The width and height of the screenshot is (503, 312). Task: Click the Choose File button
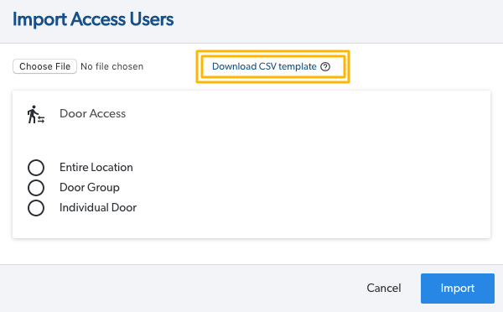[44, 66]
